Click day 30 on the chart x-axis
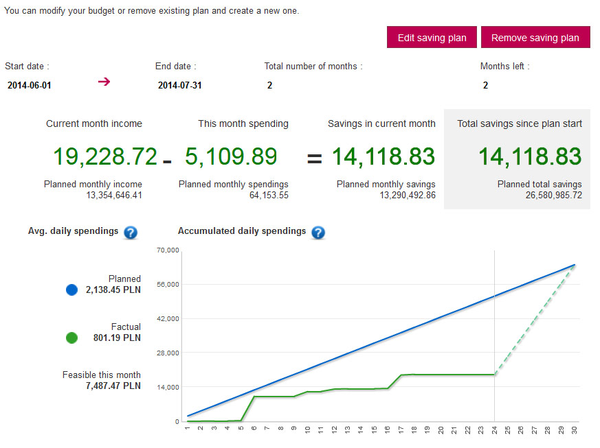 tap(575, 431)
